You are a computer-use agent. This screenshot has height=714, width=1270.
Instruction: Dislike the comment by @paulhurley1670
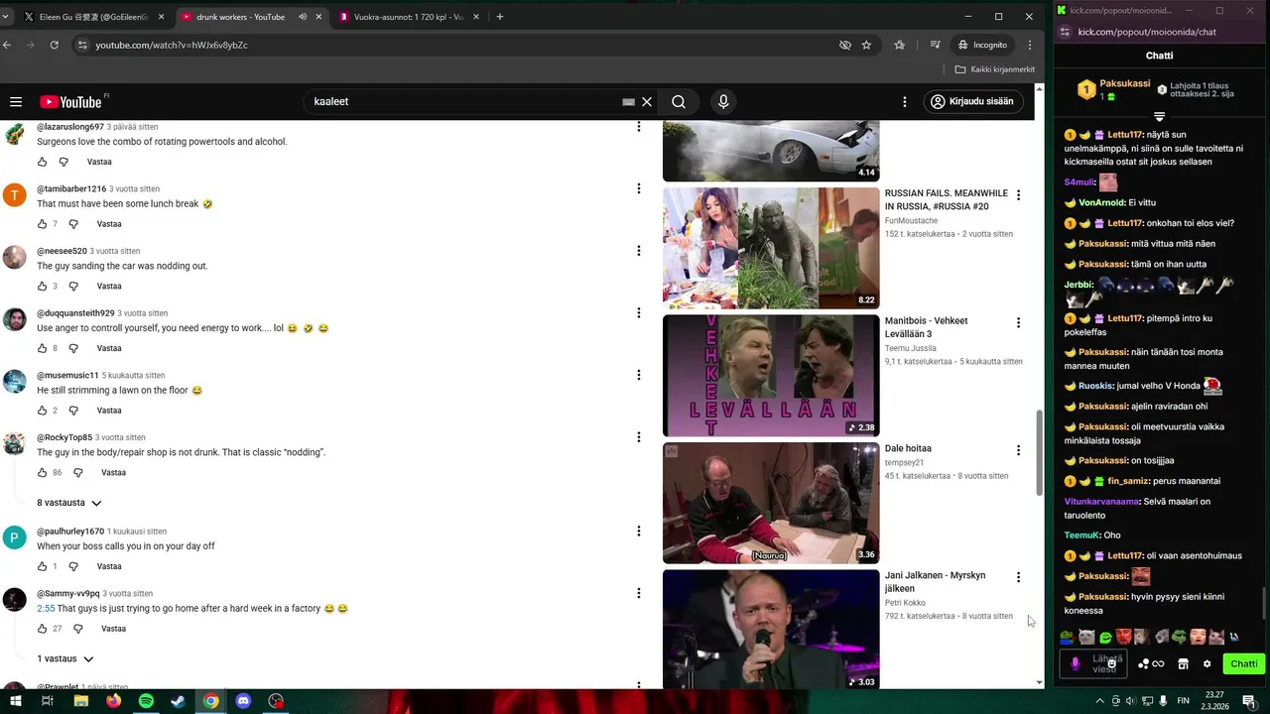tap(72, 566)
